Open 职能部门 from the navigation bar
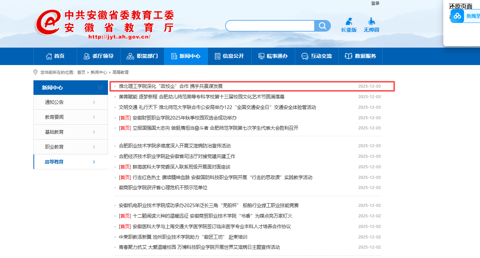The height and width of the screenshot is (258, 480). coord(142,56)
